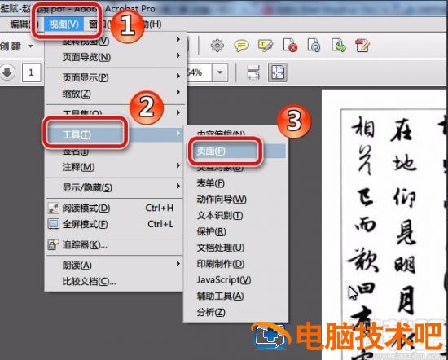
Task: Click the settings gear toolbar icon
Action: (x=217, y=46)
